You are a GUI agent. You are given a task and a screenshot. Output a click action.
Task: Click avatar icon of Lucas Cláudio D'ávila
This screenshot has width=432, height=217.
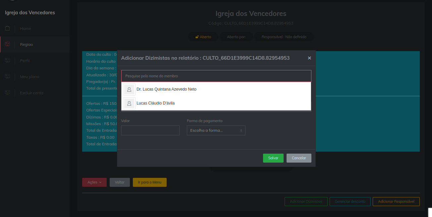129,103
